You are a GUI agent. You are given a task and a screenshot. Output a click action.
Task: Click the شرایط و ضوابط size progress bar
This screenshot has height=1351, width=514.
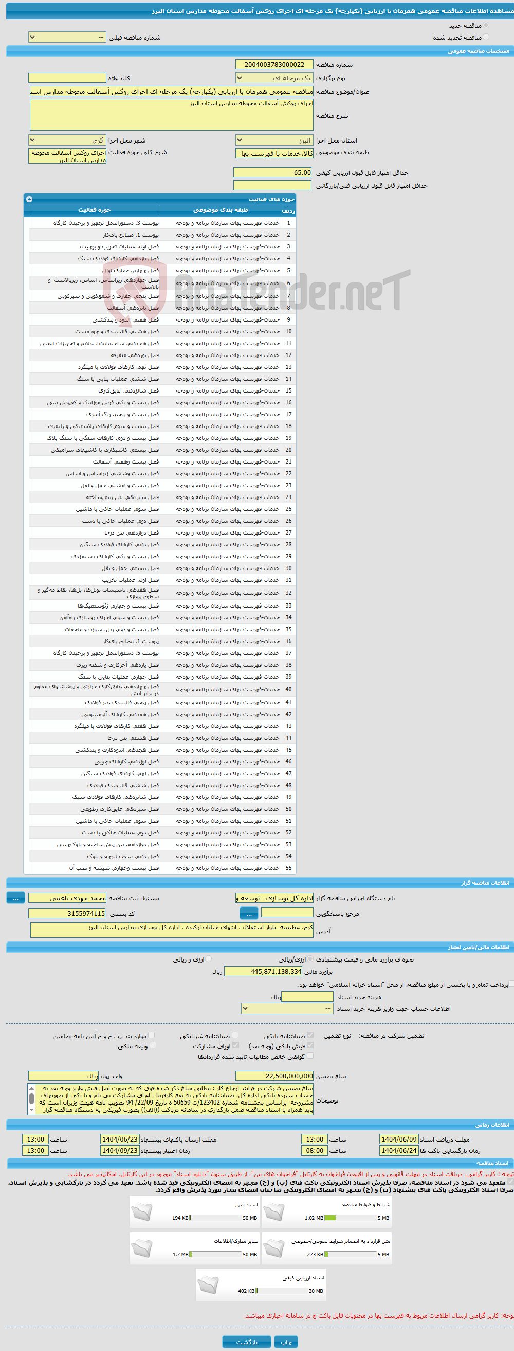(x=351, y=1218)
